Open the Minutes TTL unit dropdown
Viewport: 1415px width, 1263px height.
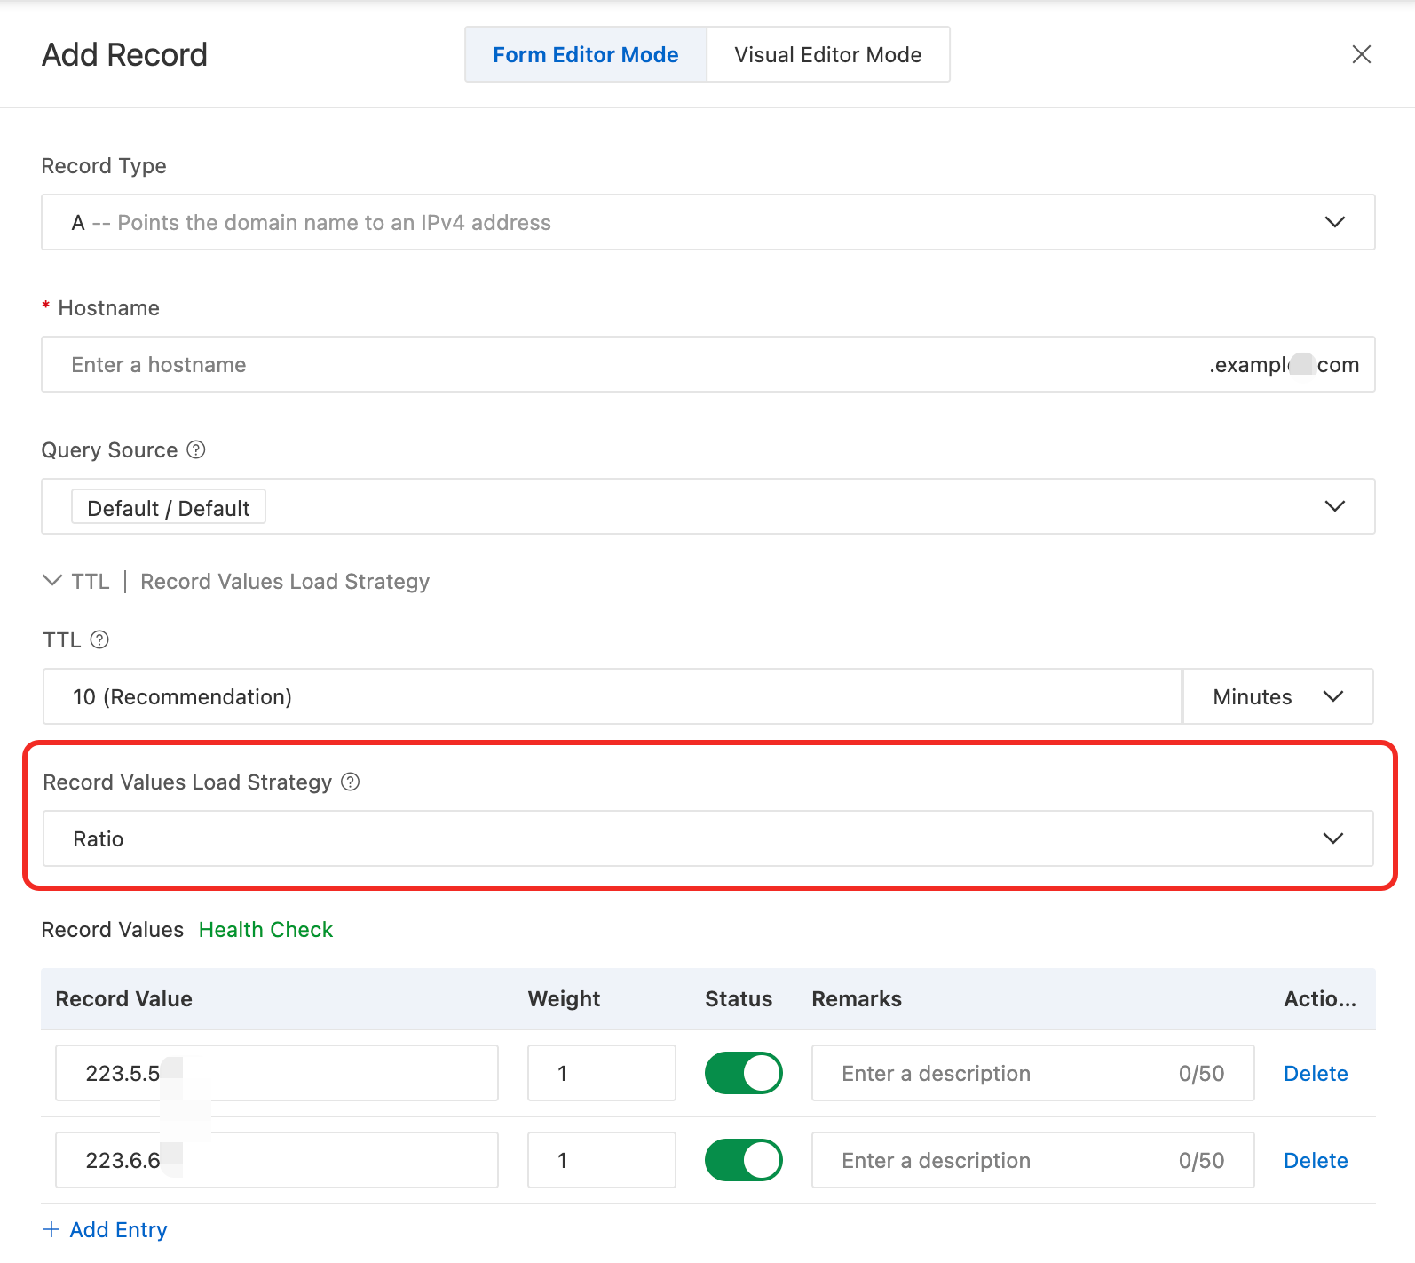1277,696
